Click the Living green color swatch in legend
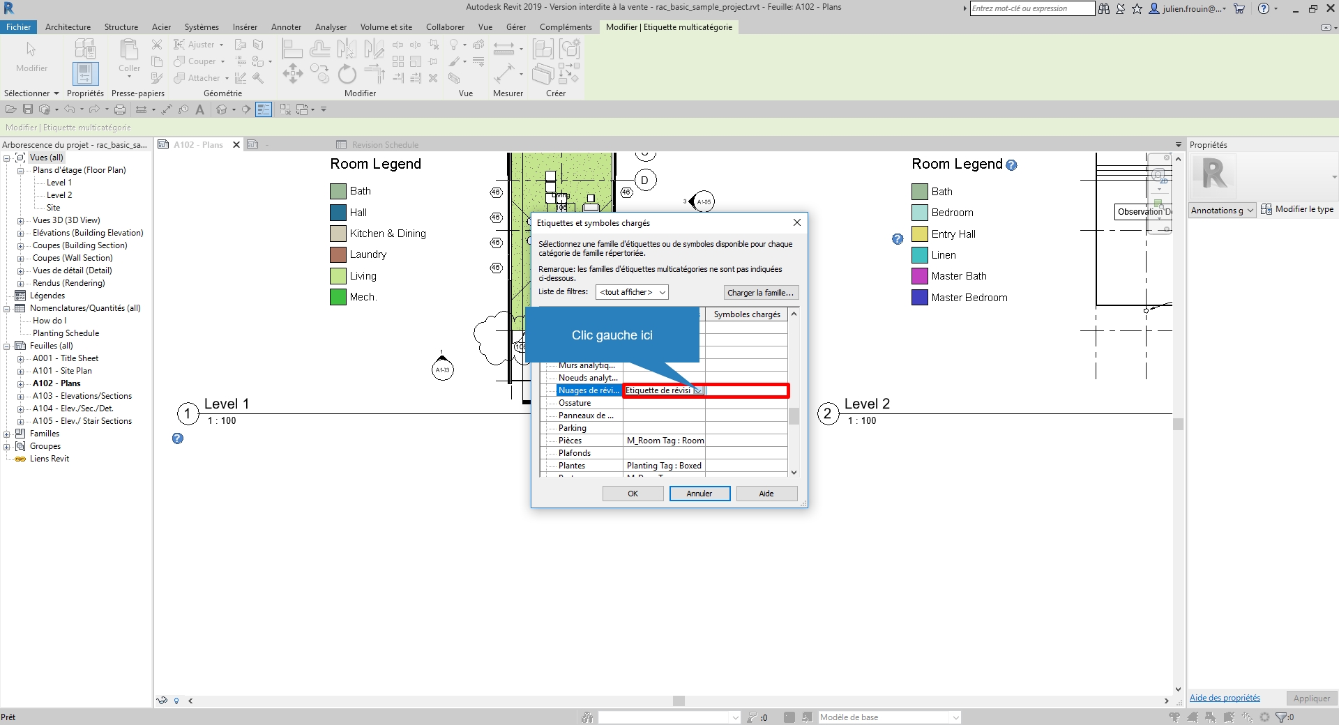This screenshot has height=725, width=1339. coord(338,276)
